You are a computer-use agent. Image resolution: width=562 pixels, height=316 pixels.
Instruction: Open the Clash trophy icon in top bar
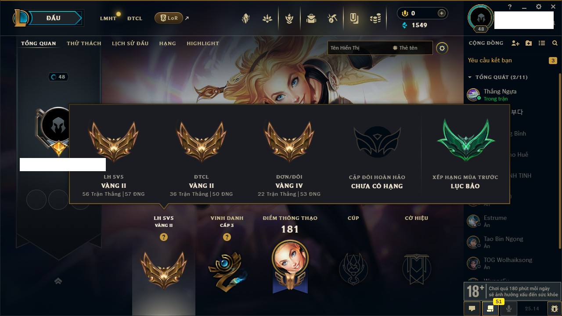click(x=289, y=18)
